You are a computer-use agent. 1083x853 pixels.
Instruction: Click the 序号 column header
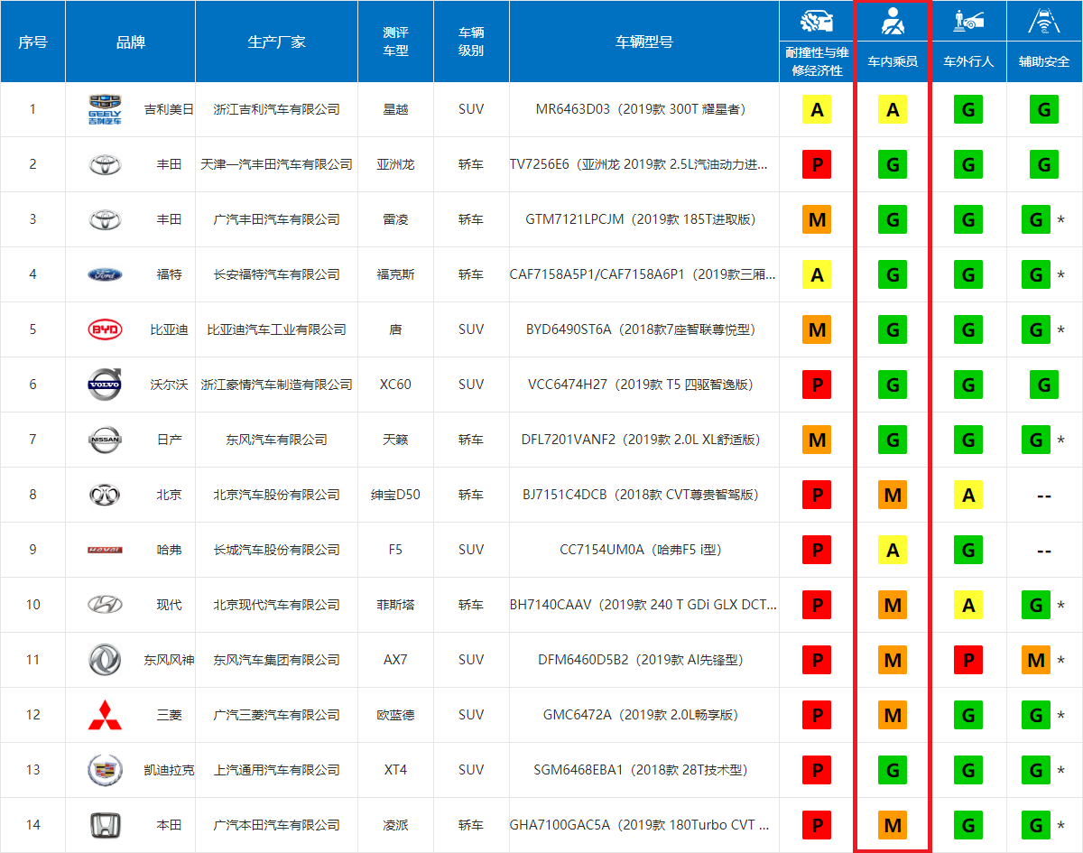tap(33, 42)
